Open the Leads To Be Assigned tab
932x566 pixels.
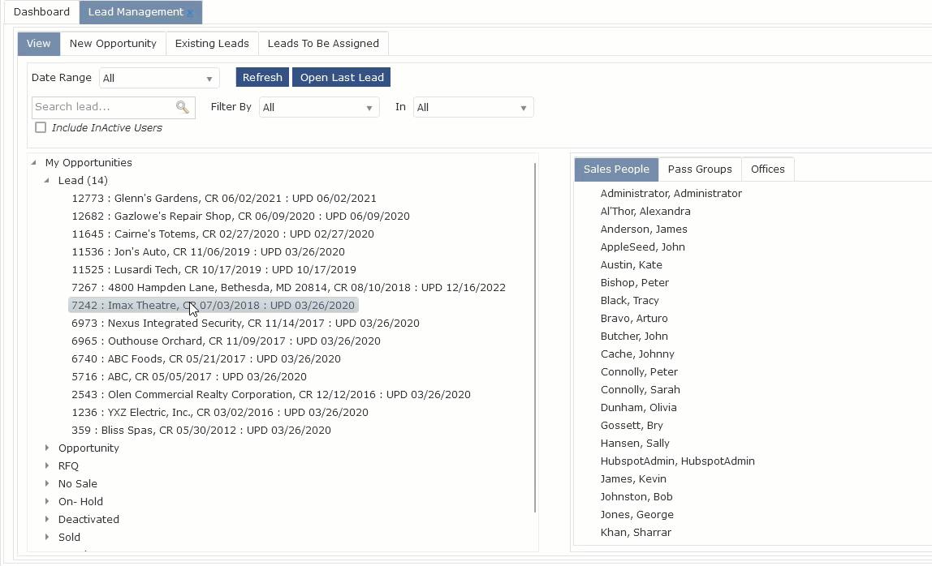pyautogui.click(x=323, y=43)
